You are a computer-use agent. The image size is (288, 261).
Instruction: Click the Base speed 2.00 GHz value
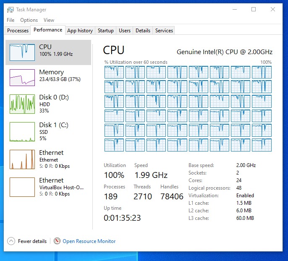pyautogui.click(x=246, y=165)
